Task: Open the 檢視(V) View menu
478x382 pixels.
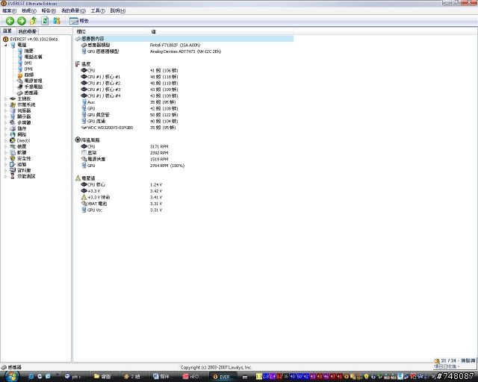Action: click(29, 10)
